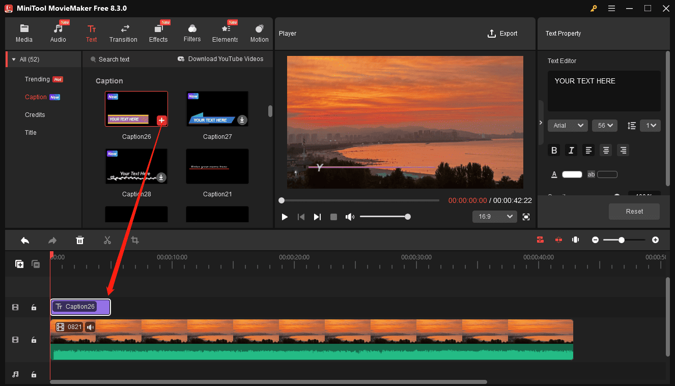Open the line spacing dropdown

click(x=650, y=126)
